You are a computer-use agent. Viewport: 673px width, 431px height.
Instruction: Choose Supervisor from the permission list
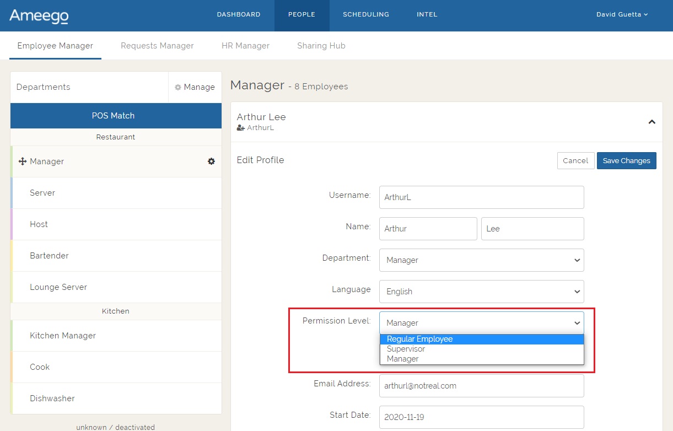[x=406, y=349]
